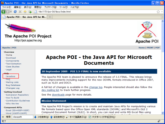Screen dimensions: 165x124
Task: Open the Excel (SS=HSSF+XSSF) sidebar link
Action: point(17,110)
